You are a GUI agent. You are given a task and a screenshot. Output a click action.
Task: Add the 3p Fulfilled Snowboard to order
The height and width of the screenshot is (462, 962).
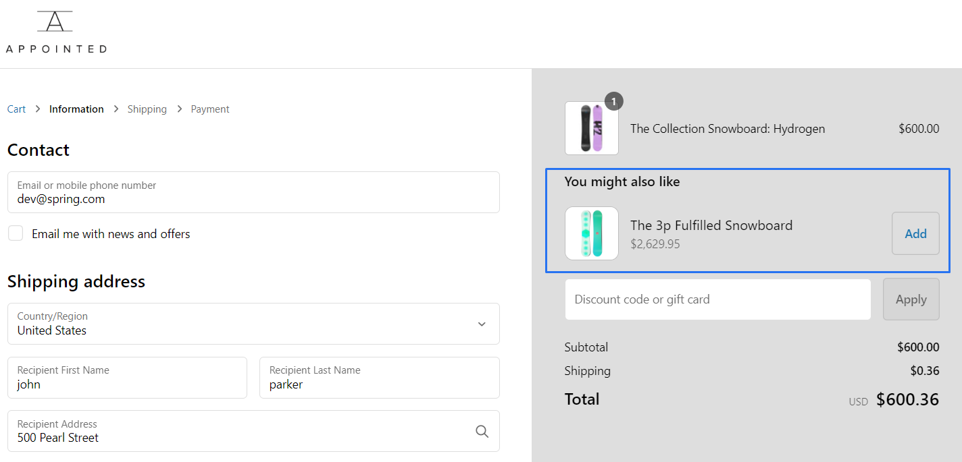coord(915,233)
